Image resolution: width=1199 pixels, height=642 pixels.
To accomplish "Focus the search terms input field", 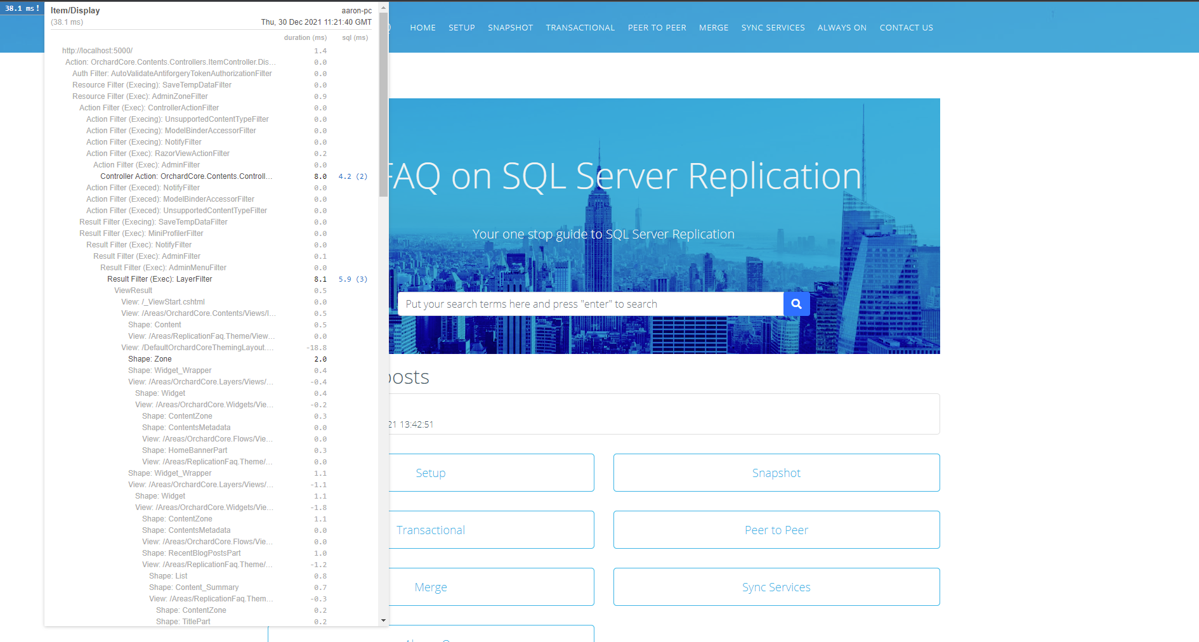I will coord(591,304).
